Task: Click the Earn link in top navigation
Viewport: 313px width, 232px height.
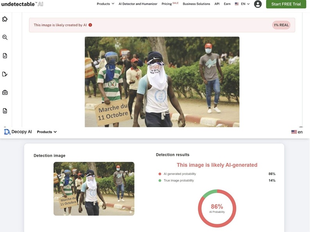Action: click(227, 4)
